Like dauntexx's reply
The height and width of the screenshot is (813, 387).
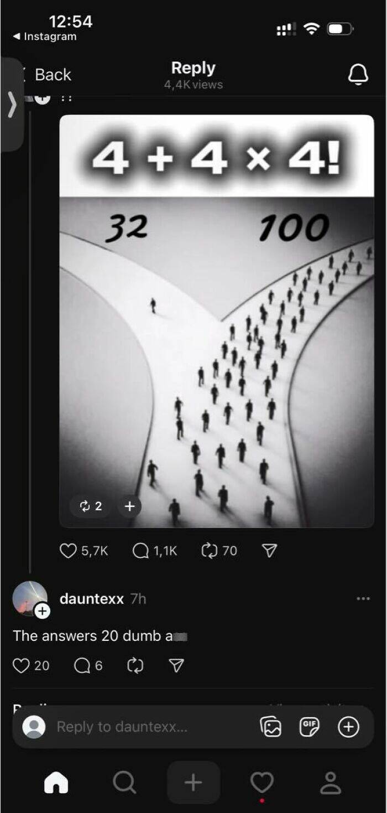click(x=21, y=665)
